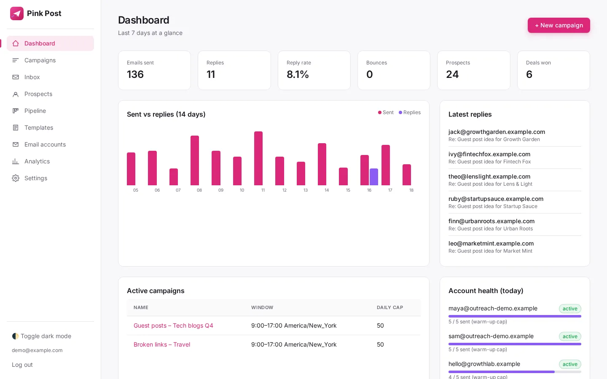
Task: Click the Pipeline board icon
Action: click(16, 111)
